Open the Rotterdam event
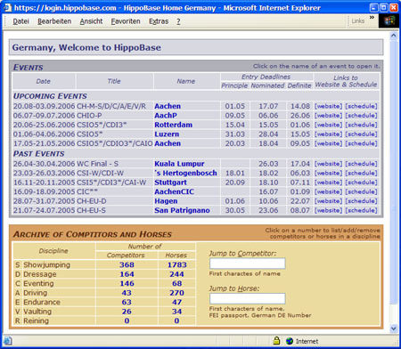401x349 pixels. coord(173,125)
